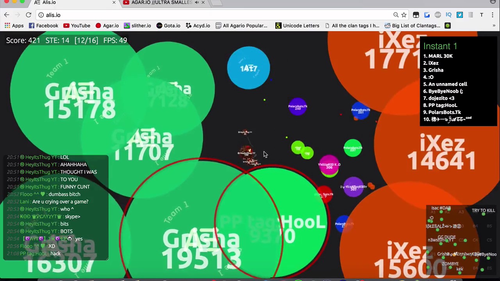Open the Chrome user profile icon
Viewport: 500px width, 281px height.
493,2
